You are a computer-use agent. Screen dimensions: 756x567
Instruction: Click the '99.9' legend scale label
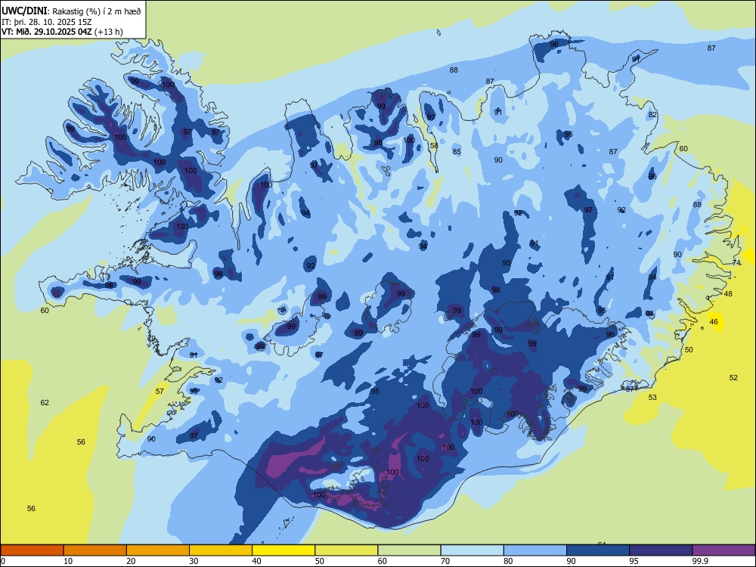point(699,561)
